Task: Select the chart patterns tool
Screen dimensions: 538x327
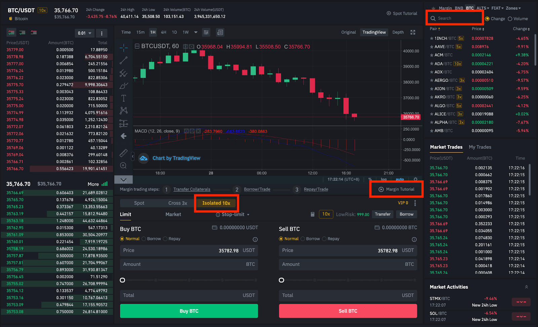Action: [123, 110]
